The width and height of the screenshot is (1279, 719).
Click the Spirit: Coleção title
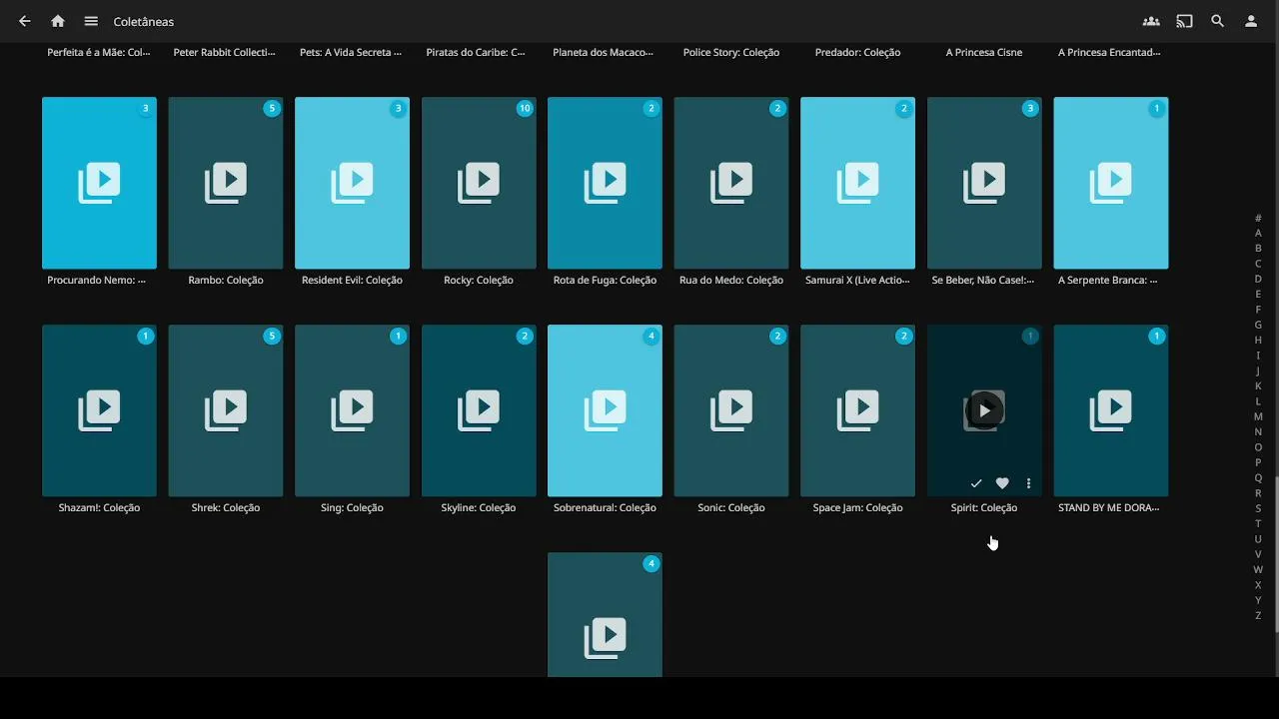(984, 507)
